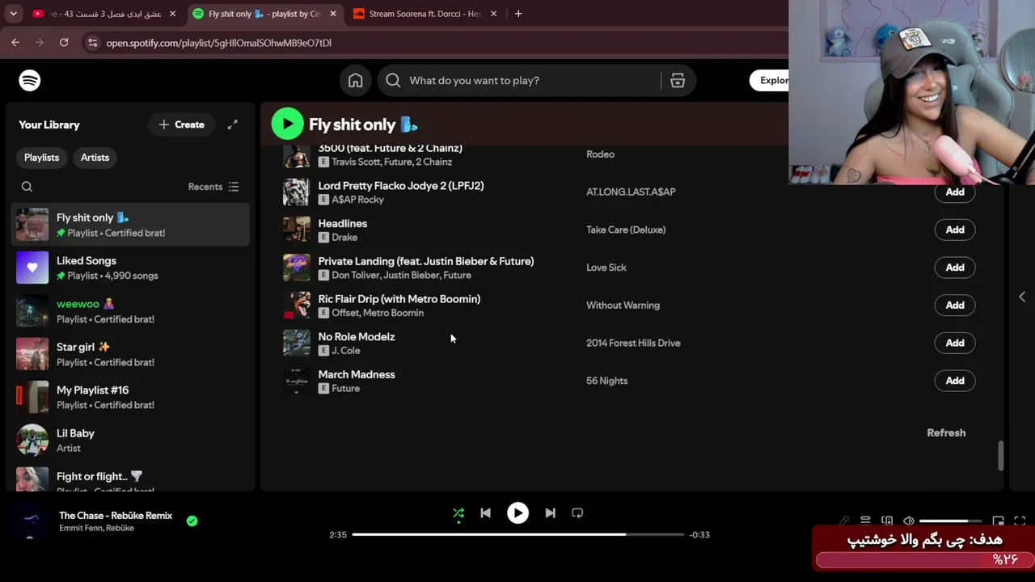Add Headlines to the playlist
The height and width of the screenshot is (582, 1035).
point(955,230)
